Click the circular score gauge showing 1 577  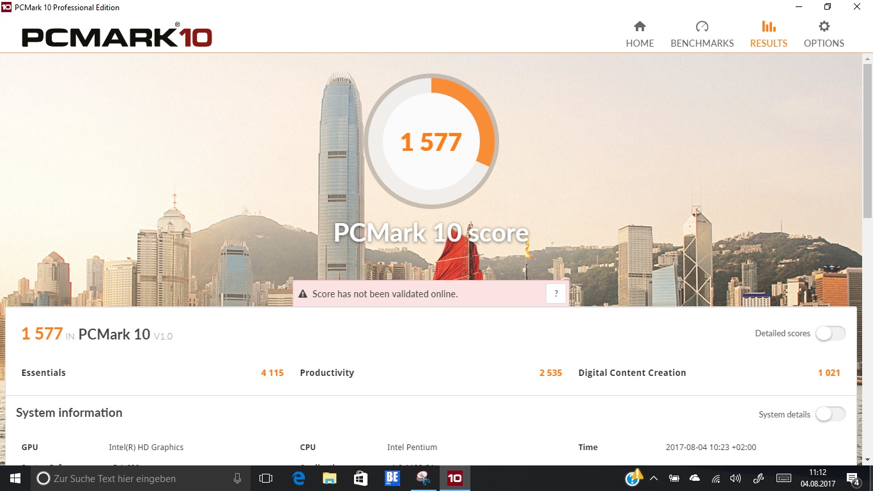(x=431, y=141)
